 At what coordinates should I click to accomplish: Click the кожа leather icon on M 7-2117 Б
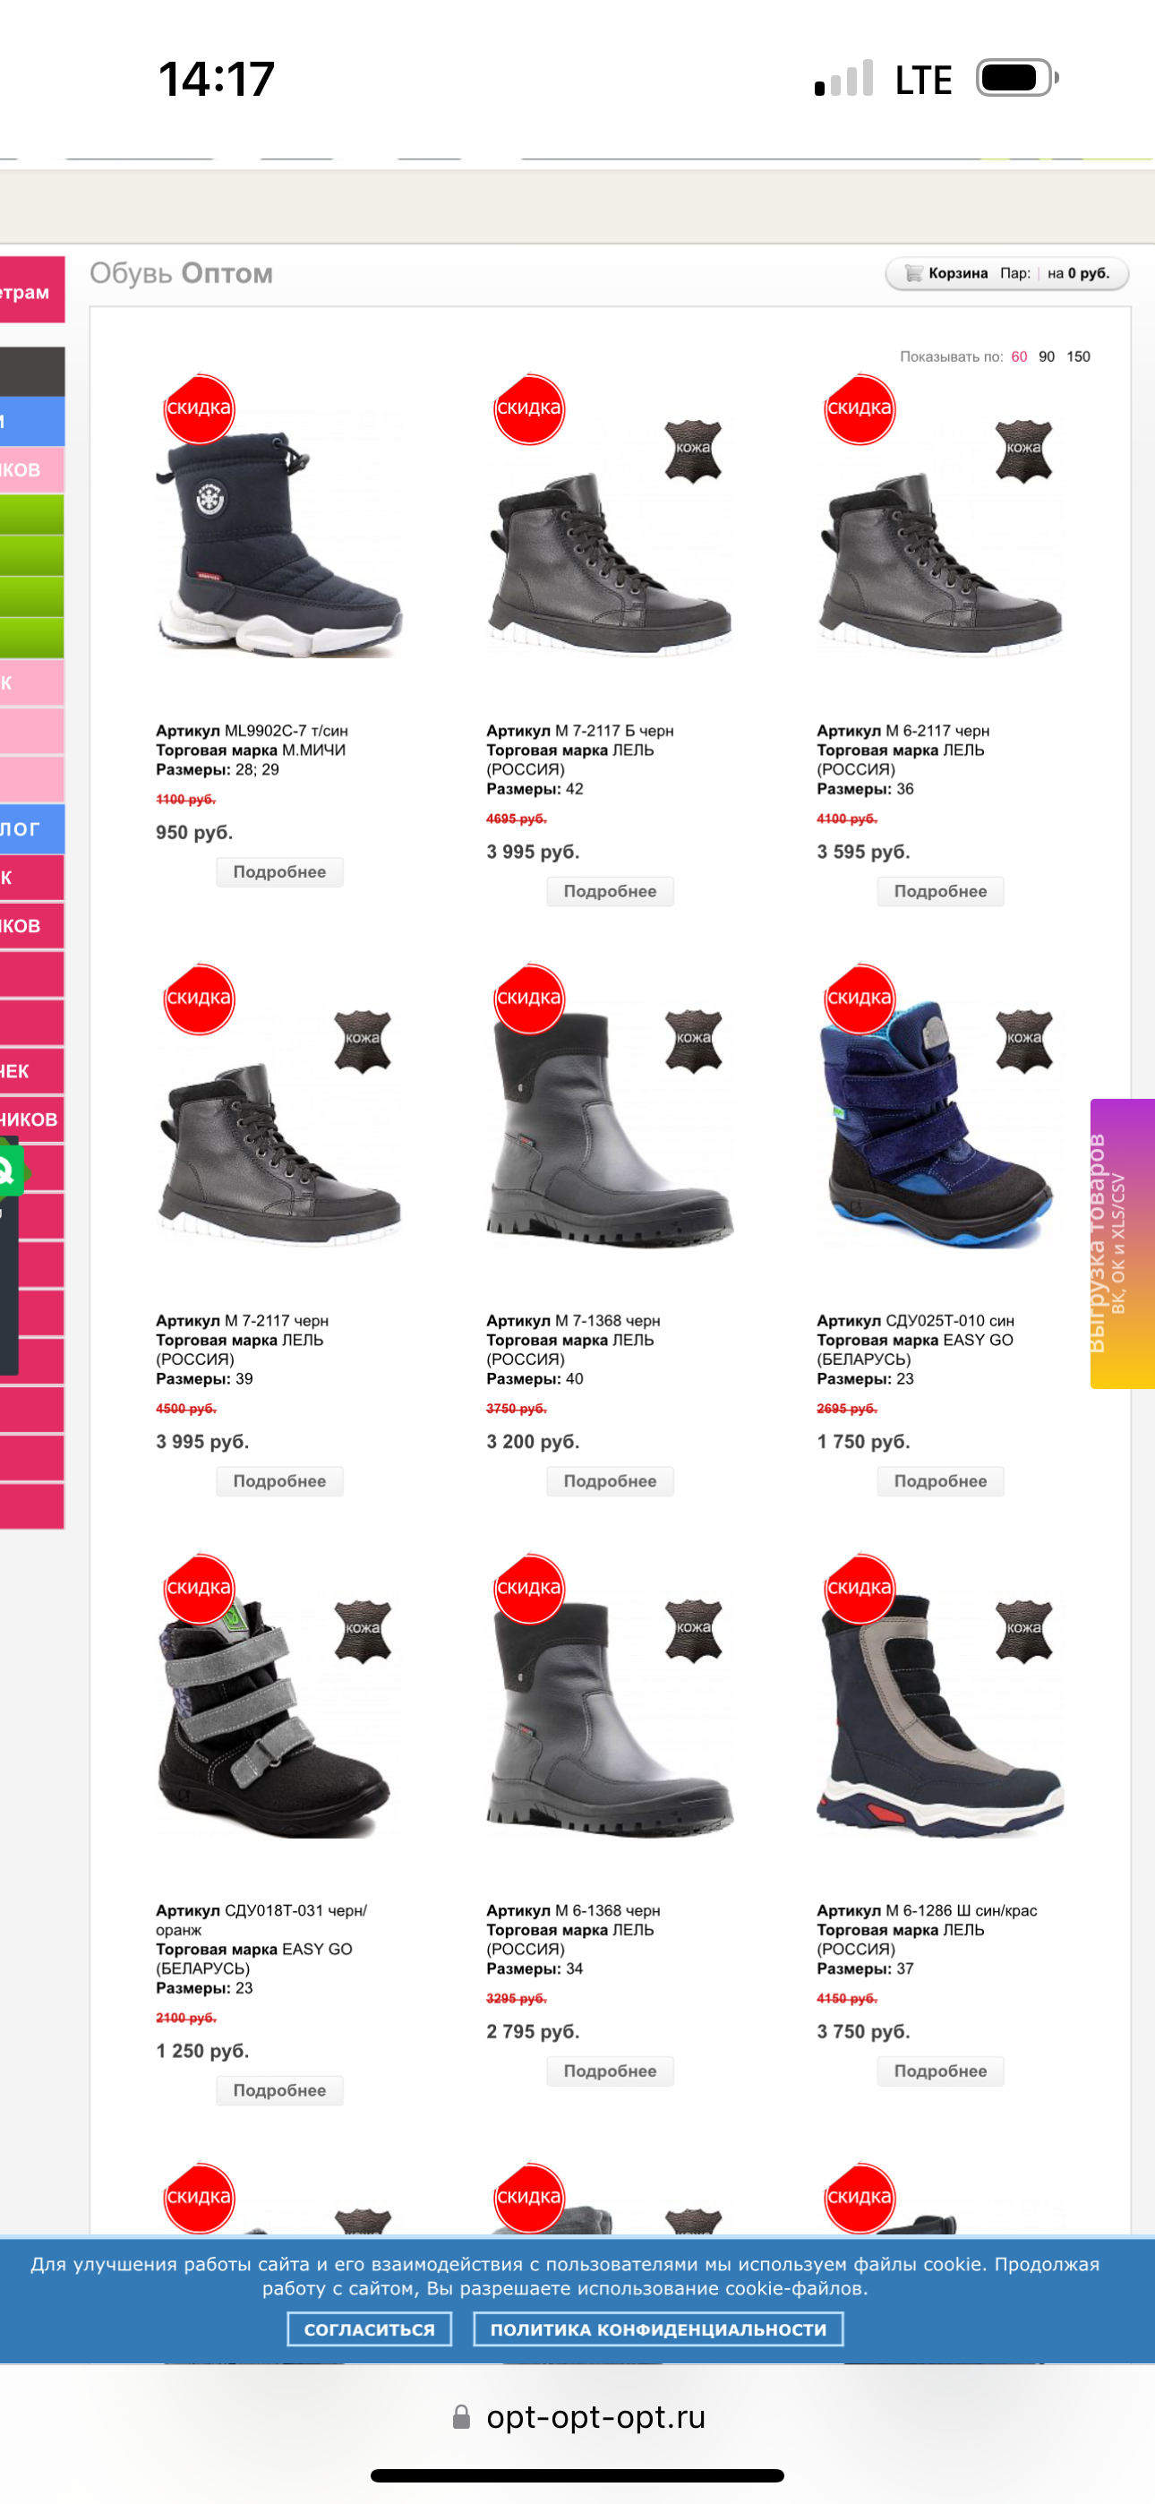(693, 450)
